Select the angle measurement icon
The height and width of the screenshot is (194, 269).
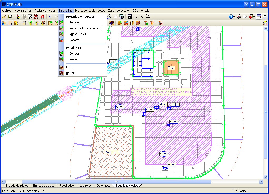pos(142,17)
